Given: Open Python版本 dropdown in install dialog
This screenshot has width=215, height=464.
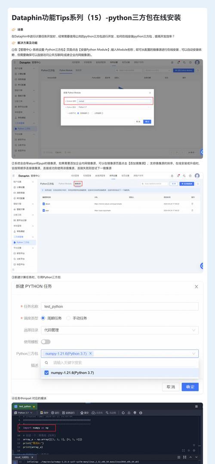Looking at the screenshot, I should pos(114,107).
